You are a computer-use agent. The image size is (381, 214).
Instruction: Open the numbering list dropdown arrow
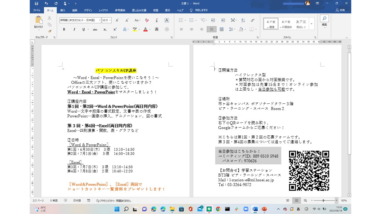[195, 20]
